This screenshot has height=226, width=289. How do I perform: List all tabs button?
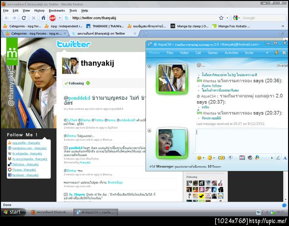[x=282, y=34]
